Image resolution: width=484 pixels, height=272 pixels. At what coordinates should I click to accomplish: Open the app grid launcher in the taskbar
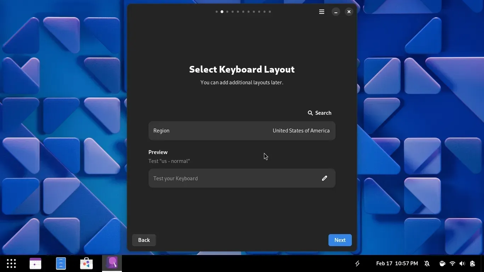11,263
